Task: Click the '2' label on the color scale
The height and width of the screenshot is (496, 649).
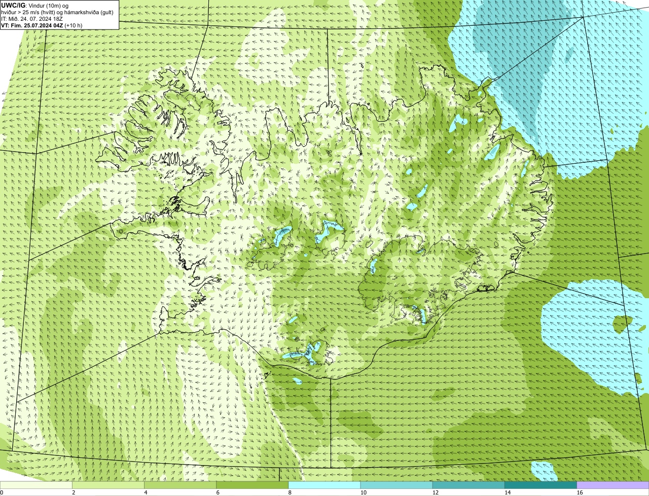Action: point(74,492)
